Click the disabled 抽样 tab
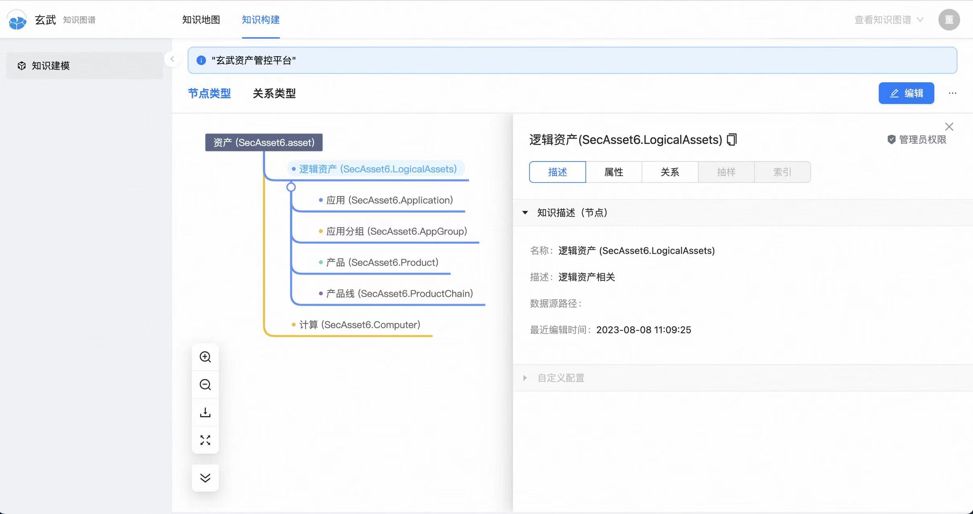This screenshot has height=514, width=973. 726,172
